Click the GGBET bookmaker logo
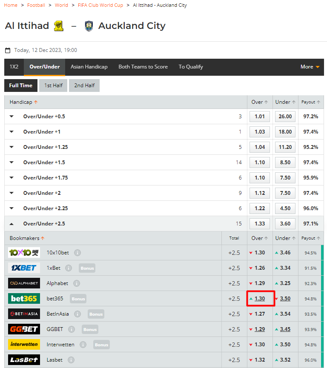327x368 pixels. coord(24,329)
